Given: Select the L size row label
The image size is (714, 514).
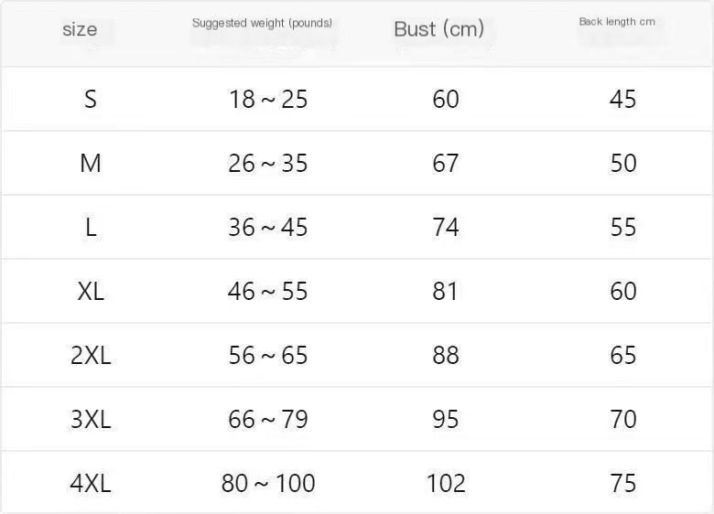Looking at the screenshot, I should (91, 227).
